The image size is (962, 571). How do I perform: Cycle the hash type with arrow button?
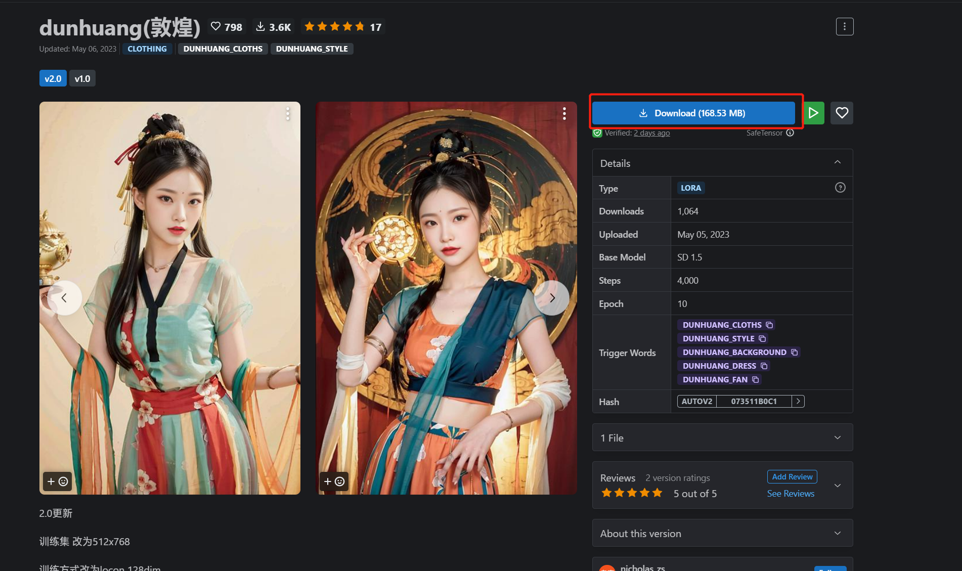798,401
